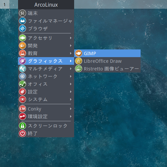Viewport: 167px width, 167px height.
Task: Switch to workspace 1 in the panel
Action: 5,4
